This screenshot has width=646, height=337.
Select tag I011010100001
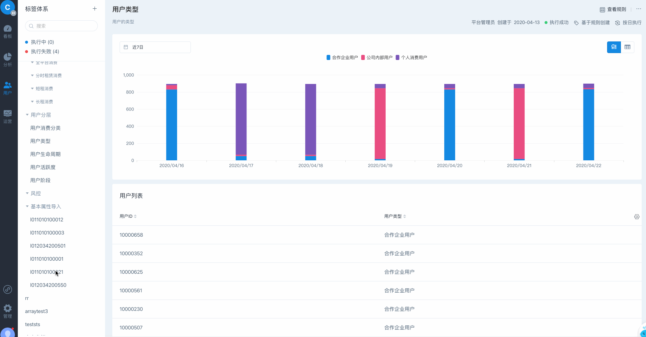point(47,259)
